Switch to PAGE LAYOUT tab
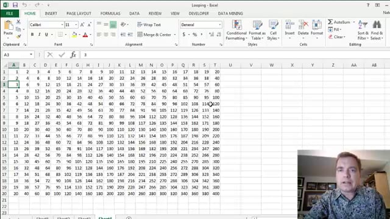The height and width of the screenshot is (219, 390). [x=79, y=13]
